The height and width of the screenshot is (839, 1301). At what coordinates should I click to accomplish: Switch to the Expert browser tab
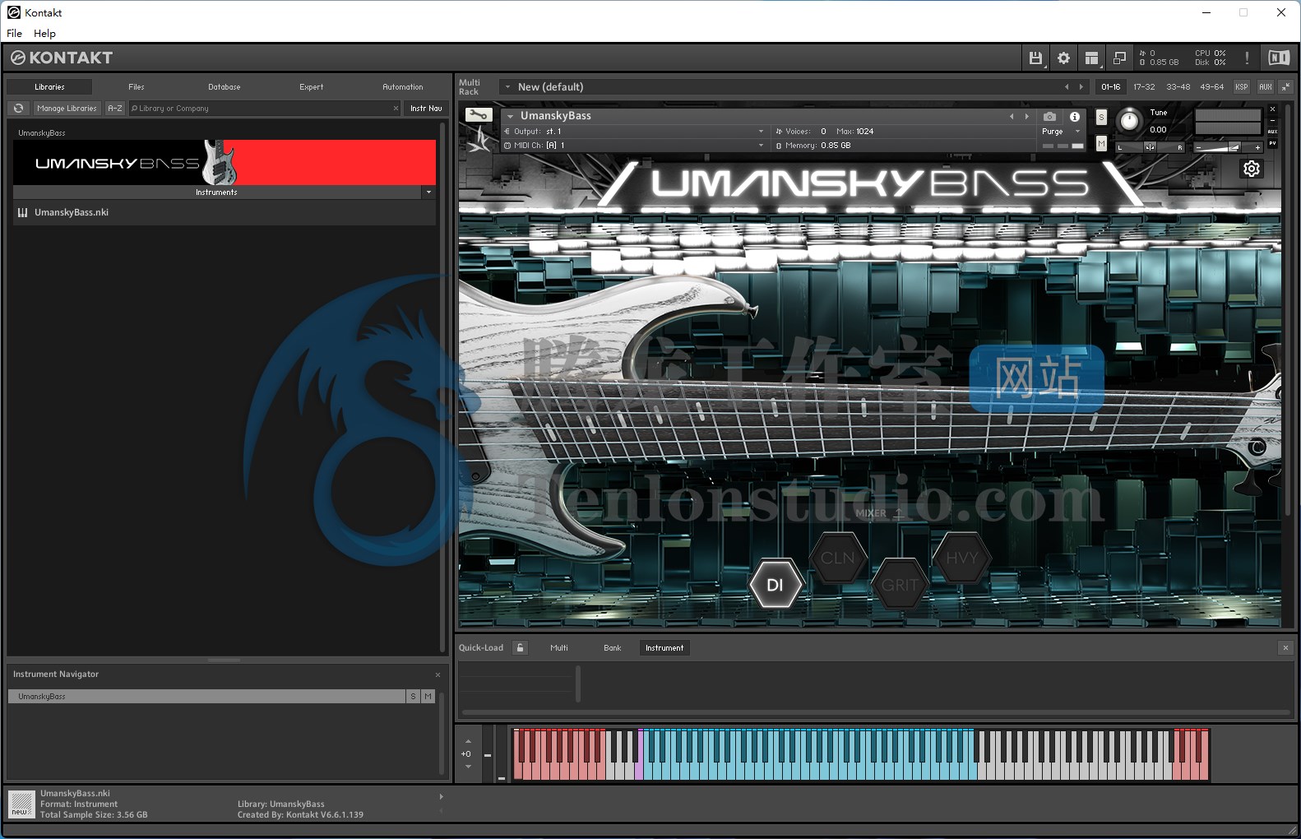point(312,86)
